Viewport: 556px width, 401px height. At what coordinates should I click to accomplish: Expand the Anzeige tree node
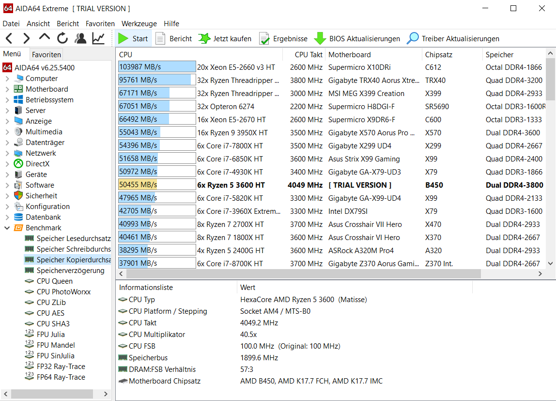pos(7,121)
